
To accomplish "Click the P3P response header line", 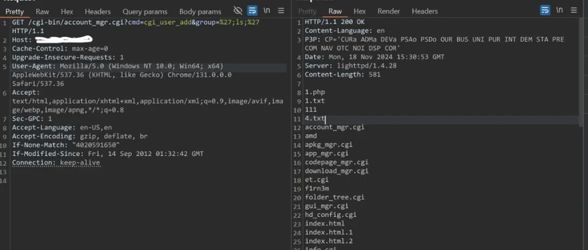I will pos(434,44).
